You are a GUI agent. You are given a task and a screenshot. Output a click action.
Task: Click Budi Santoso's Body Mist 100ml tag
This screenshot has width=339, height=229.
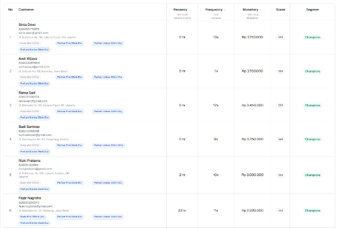(x=30, y=145)
